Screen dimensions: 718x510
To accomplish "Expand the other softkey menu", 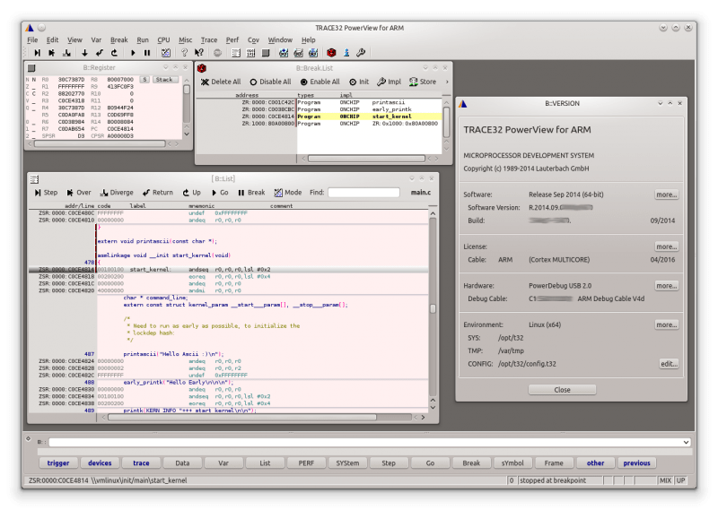I will 595,463.
